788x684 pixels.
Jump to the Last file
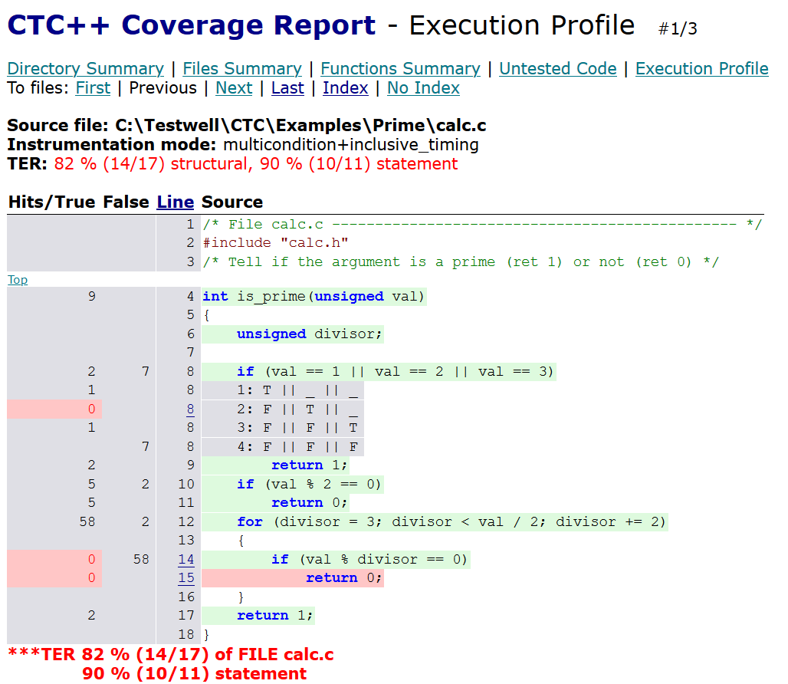click(x=287, y=88)
